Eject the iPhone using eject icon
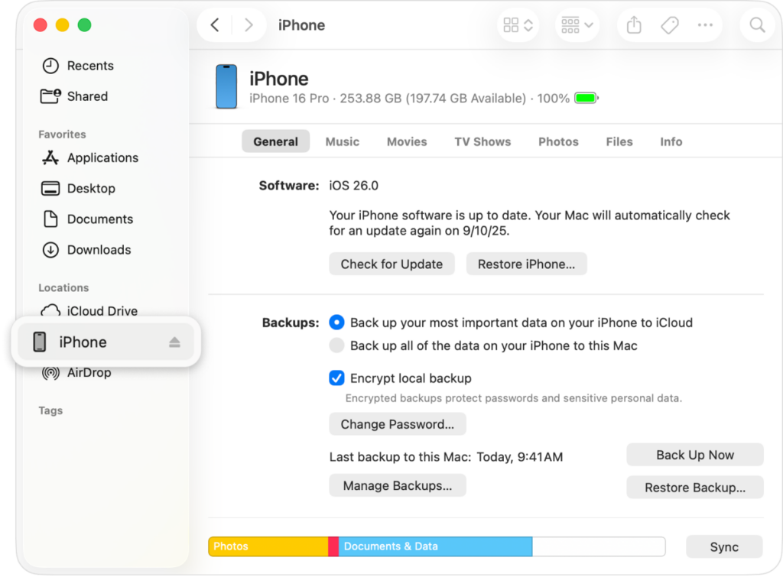Viewport: 783px width, 577px height. (x=174, y=342)
